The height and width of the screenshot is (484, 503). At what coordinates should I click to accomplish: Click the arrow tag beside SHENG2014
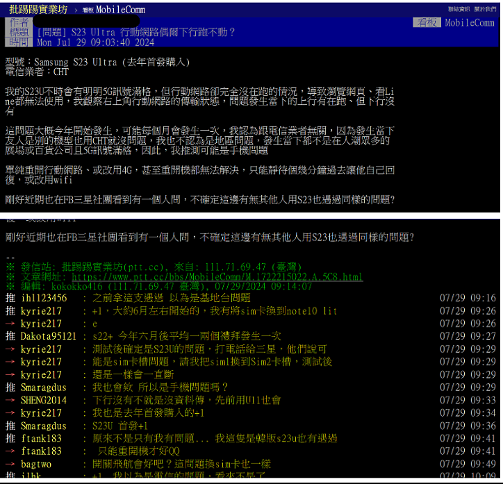click(x=10, y=400)
